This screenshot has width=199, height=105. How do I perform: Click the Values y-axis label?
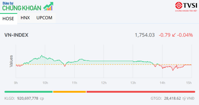(11, 61)
